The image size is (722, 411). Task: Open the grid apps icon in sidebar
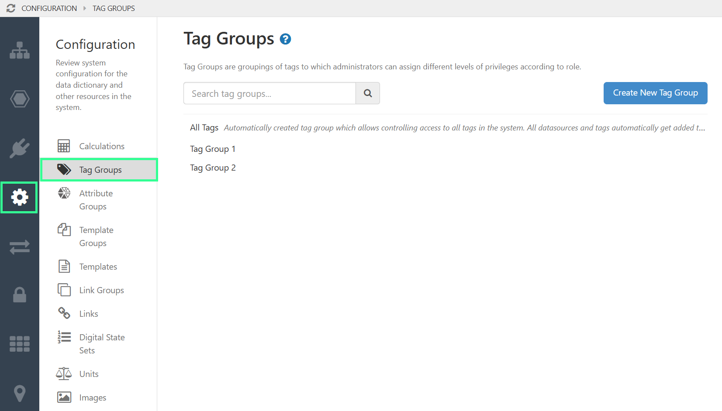(19, 344)
